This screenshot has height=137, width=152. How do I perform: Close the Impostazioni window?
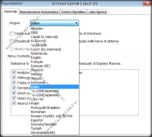click(147, 3)
